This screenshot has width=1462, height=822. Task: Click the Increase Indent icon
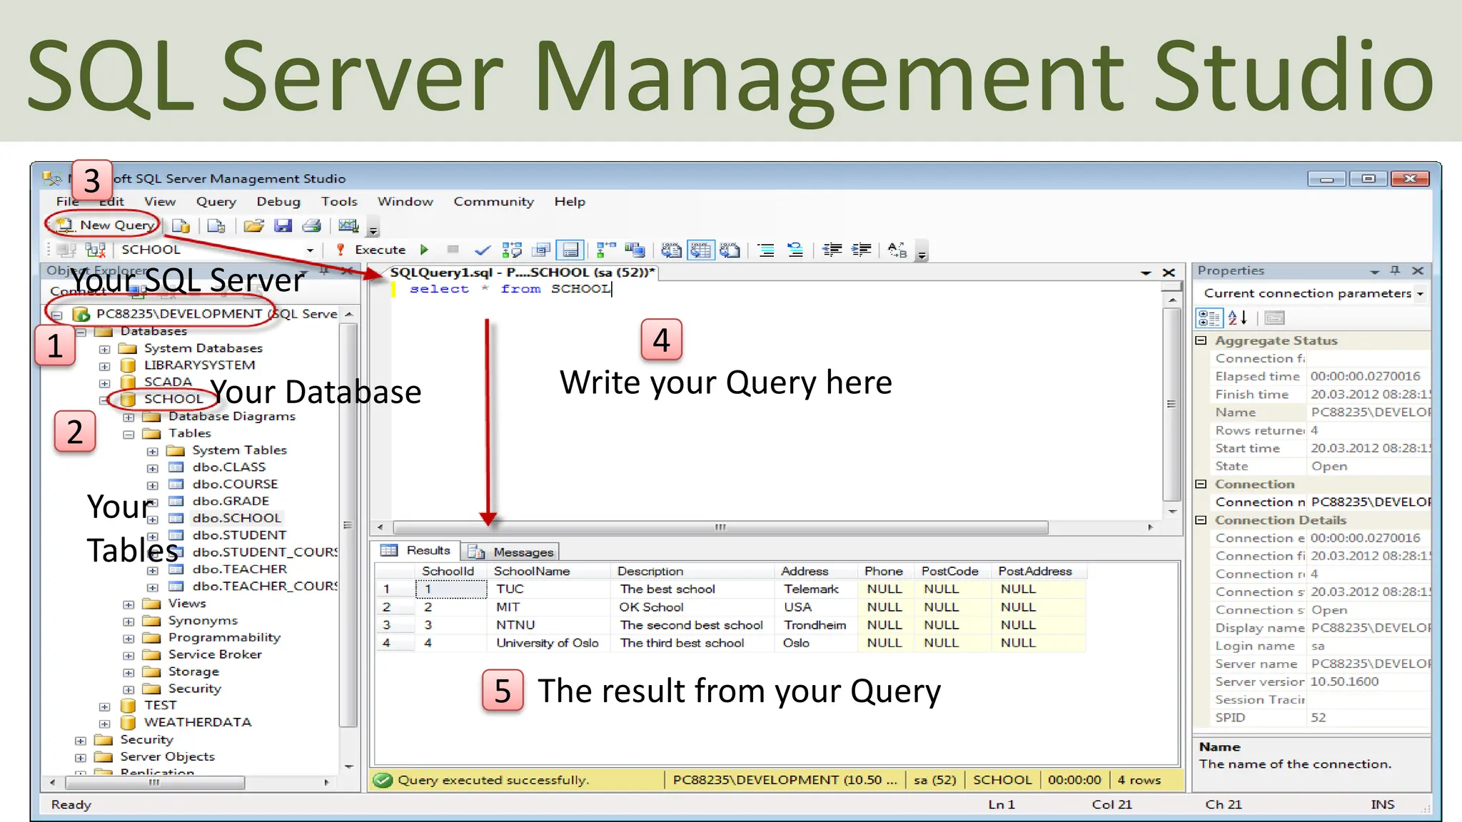point(862,250)
